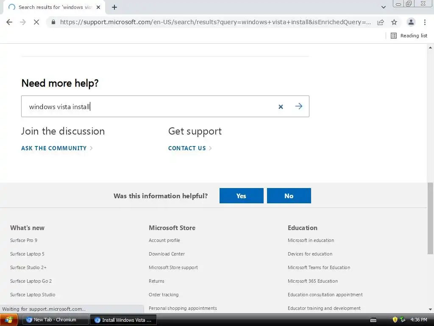434x326 pixels.
Task: Click the scrollbar down arrow
Action: pyautogui.click(x=430, y=309)
